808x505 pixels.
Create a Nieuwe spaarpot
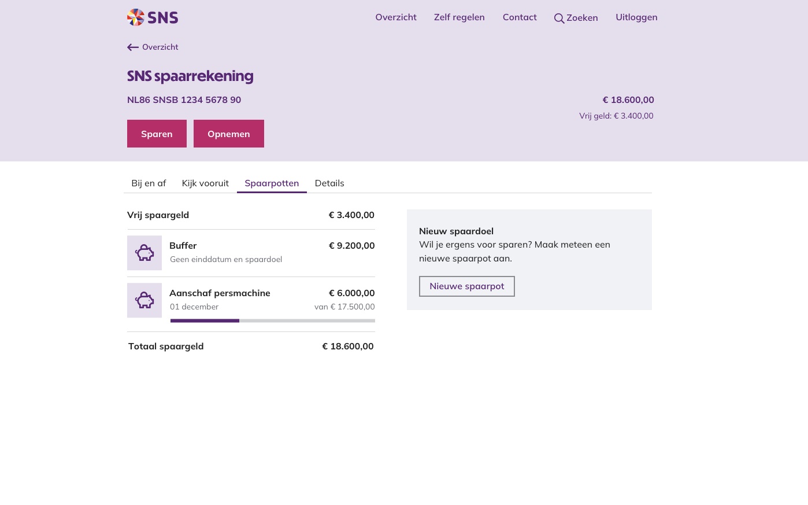[x=467, y=286]
